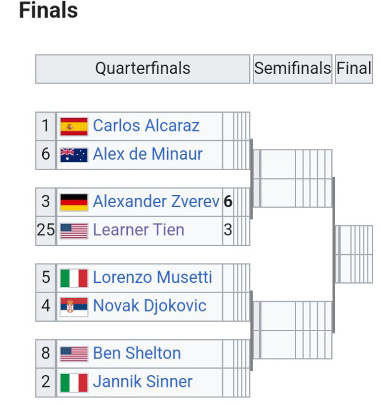Click the USA flag beside Learner Tien
The image size is (380, 405).
click(x=74, y=231)
